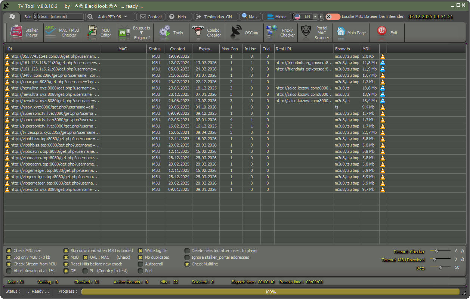Click the Contact button
470x299 pixels.
pos(151,17)
